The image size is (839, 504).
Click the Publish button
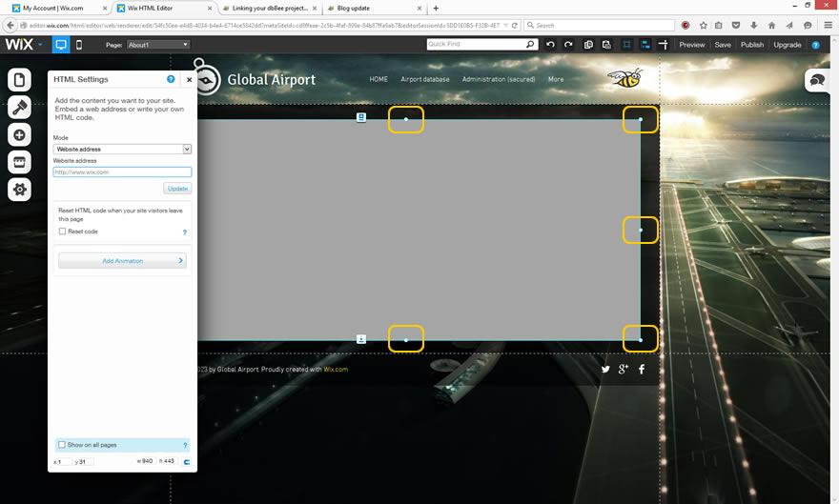(x=752, y=45)
